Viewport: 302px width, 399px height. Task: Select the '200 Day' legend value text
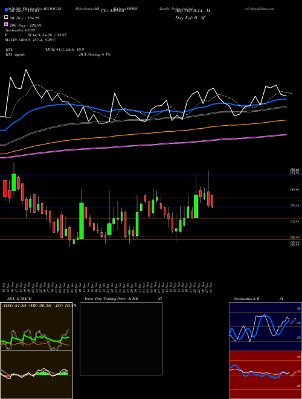point(25,25)
